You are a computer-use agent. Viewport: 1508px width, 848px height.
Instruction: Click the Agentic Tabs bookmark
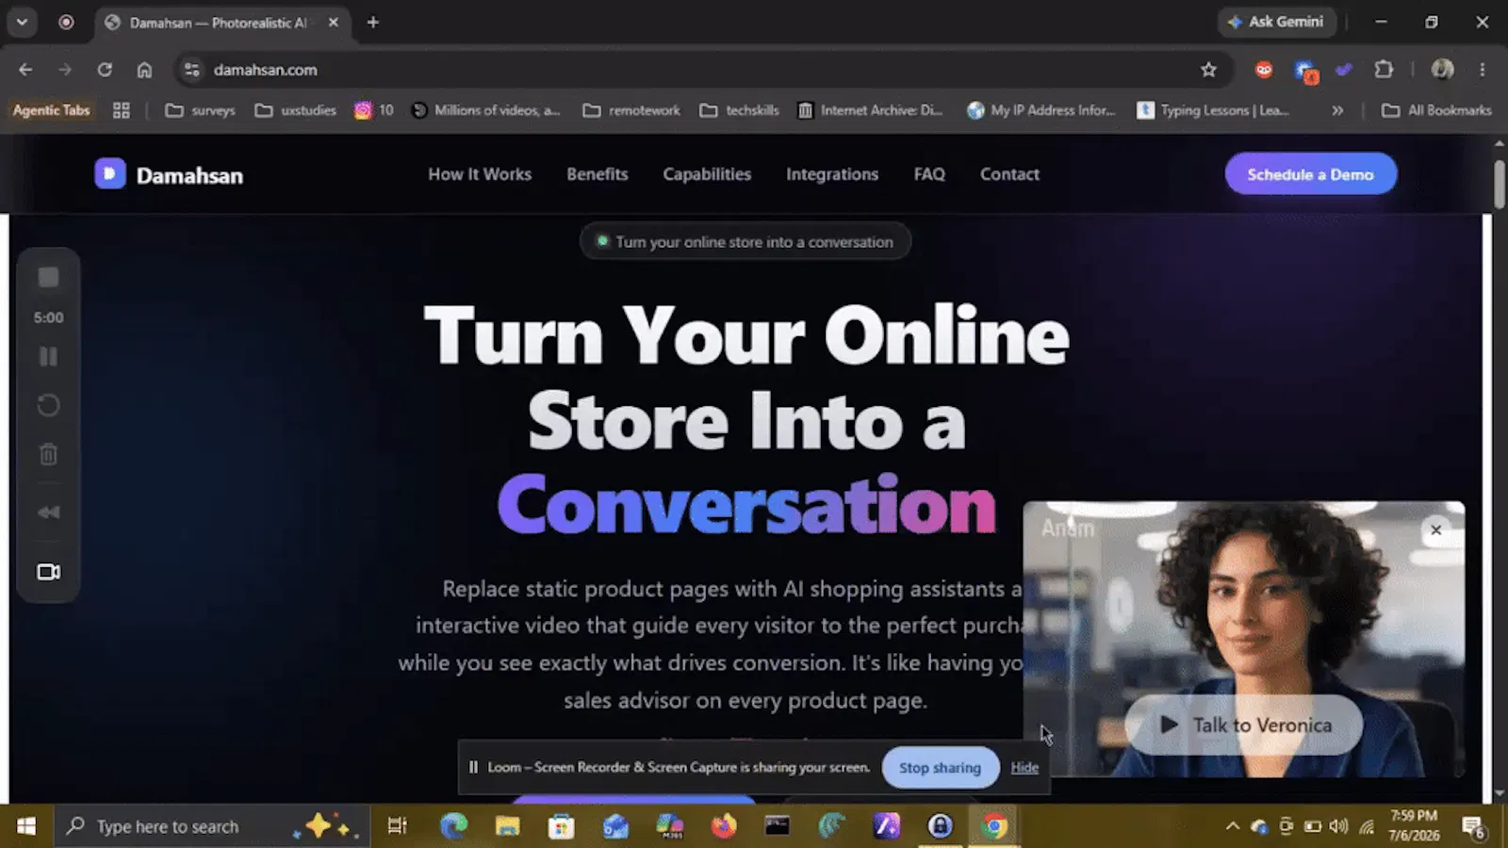pyautogui.click(x=52, y=110)
